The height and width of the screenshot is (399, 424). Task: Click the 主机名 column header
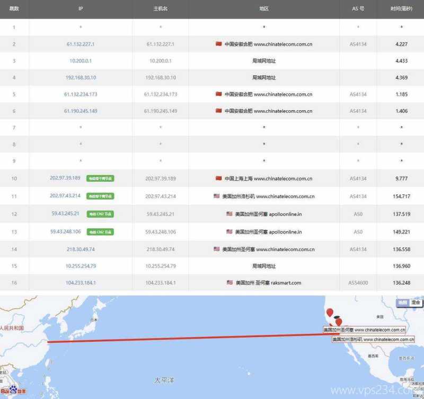tap(161, 8)
